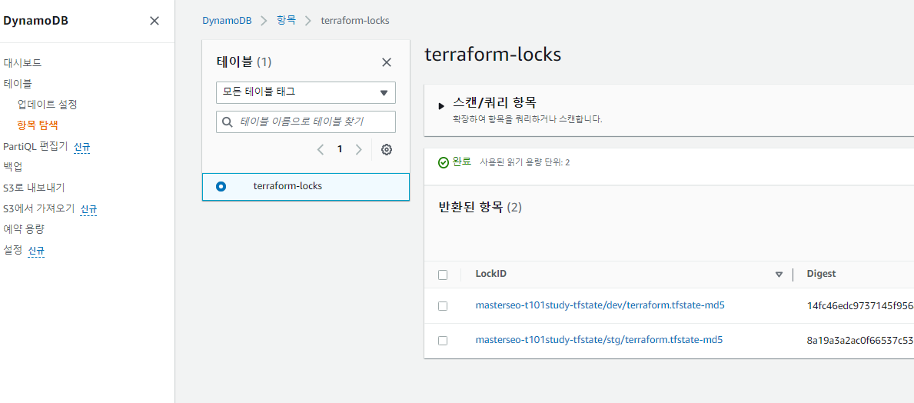
Task: Open the masterseo-t101study-tfstate/stg/terraform.tfstate-md5 item
Action: click(x=599, y=339)
